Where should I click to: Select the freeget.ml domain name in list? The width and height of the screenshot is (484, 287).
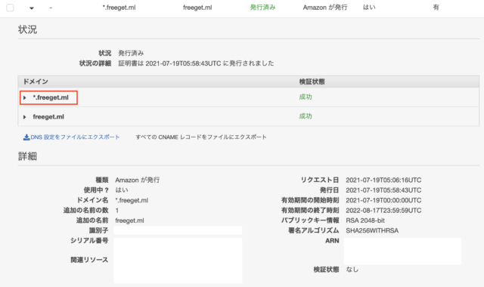coord(48,117)
